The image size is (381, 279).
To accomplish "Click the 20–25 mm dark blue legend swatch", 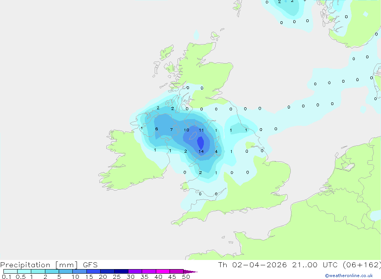I will tap(107, 271).
